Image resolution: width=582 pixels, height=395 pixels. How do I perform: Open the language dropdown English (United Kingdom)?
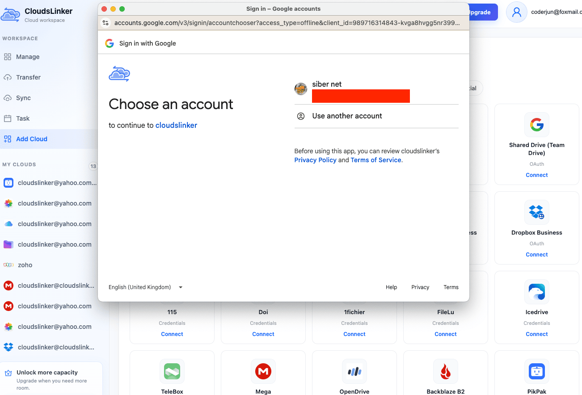(x=146, y=287)
